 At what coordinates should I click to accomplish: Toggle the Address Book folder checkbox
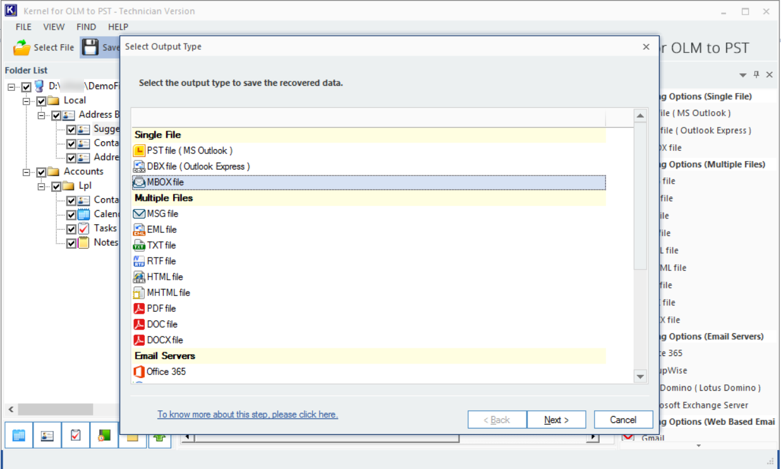pyautogui.click(x=56, y=116)
